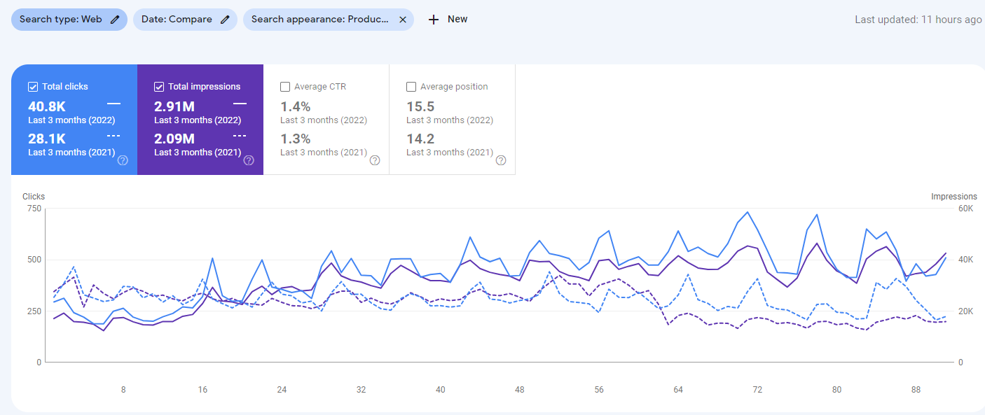Image resolution: width=985 pixels, height=415 pixels.
Task: Open help tooltip on Total impressions card
Action: pyautogui.click(x=249, y=160)
